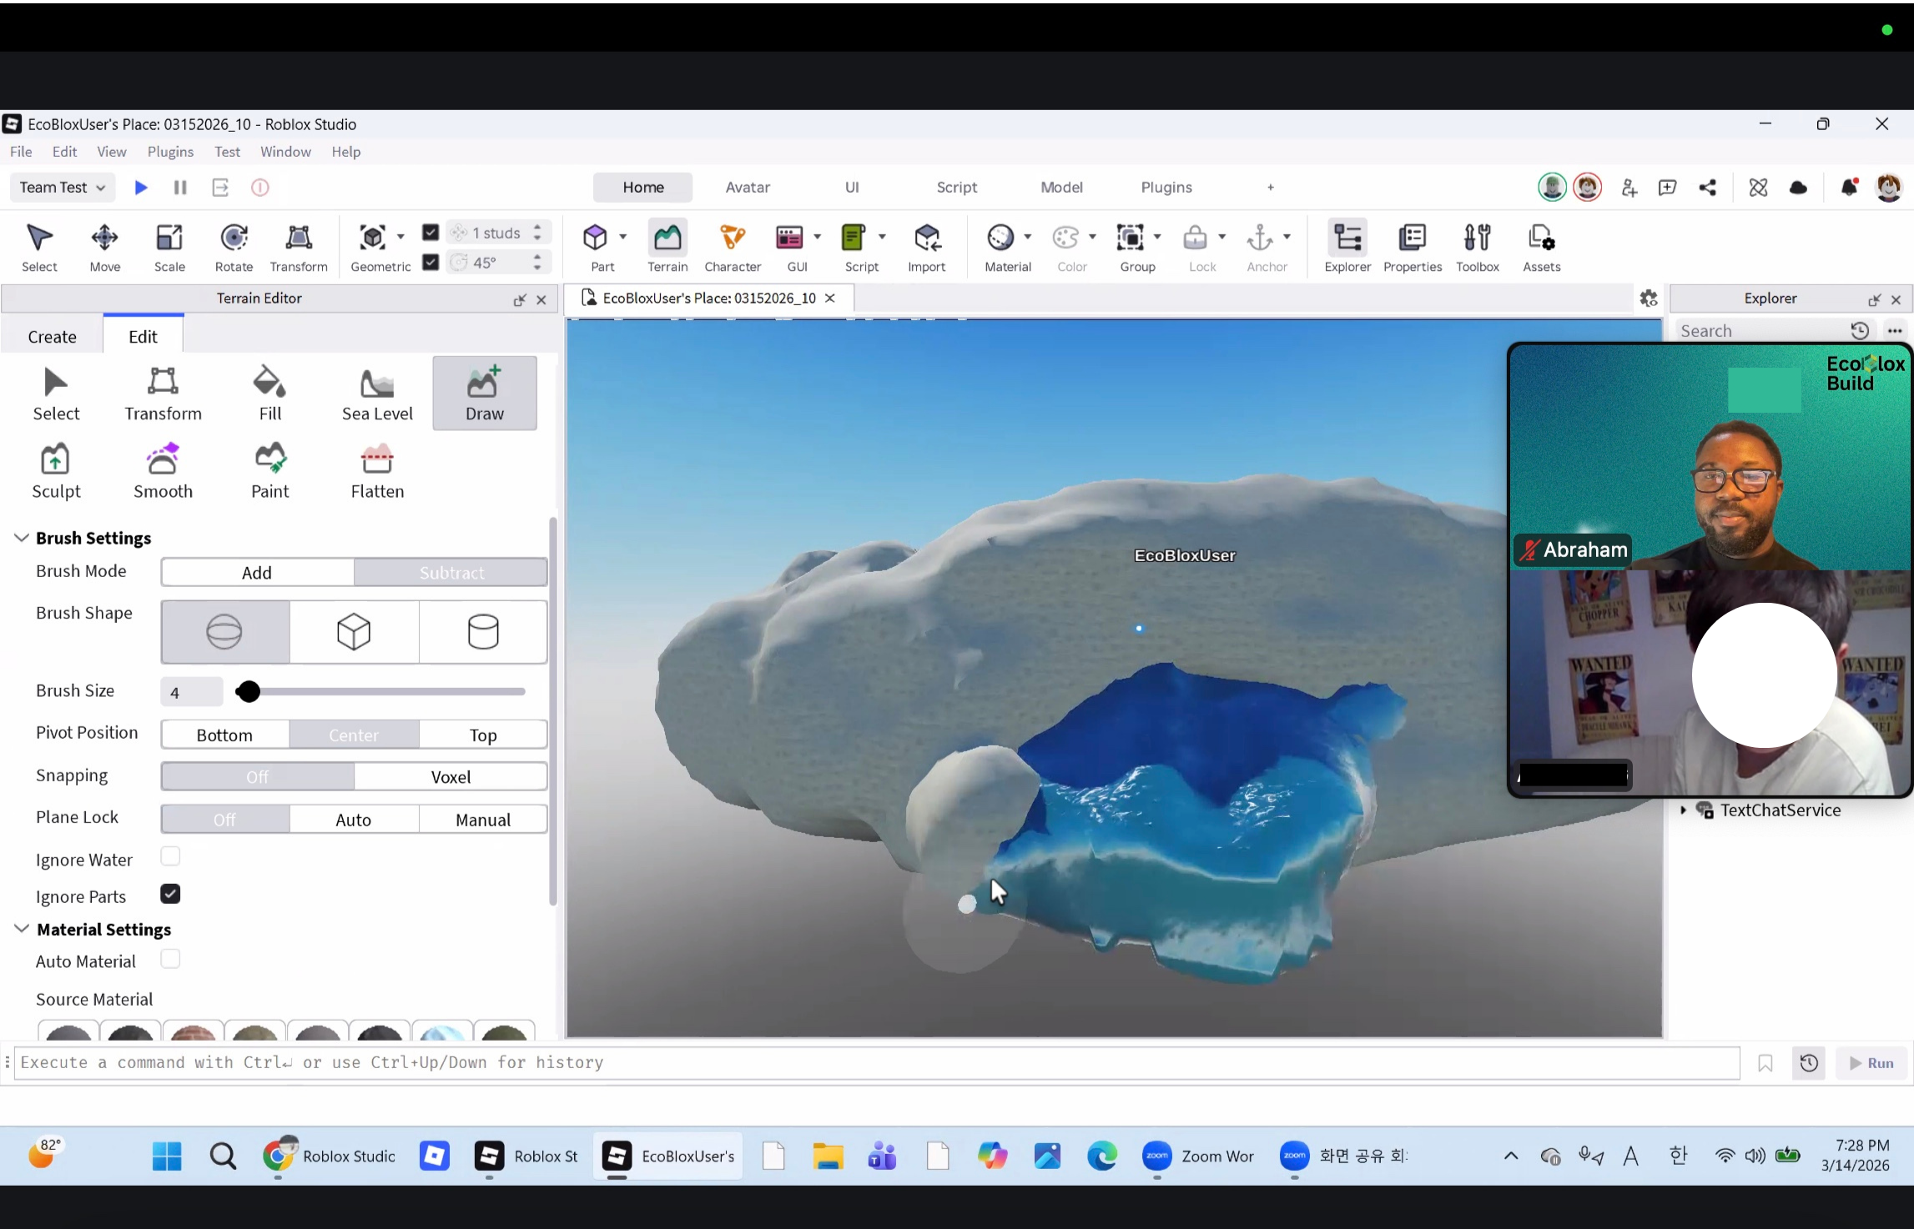Screen dimensions: 1914x1229
Task: Start the playtest with the Play button
Action: pos(141,188)
